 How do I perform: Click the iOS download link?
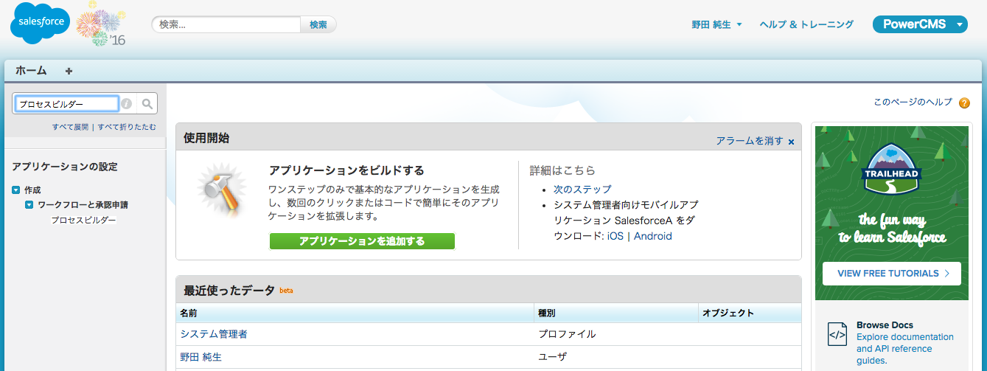click(x=615, y=236)
